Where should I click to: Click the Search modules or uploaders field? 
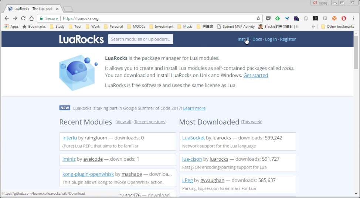click(x=140, y=39)
